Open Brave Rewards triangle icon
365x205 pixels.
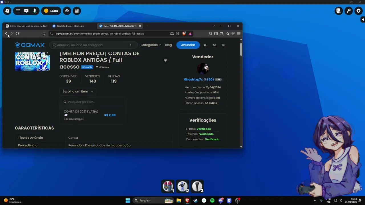[x=190, y=34]
